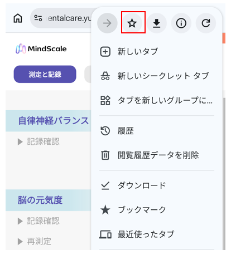
Task: Select 最近使ったタブ
Action: point(157,234)
